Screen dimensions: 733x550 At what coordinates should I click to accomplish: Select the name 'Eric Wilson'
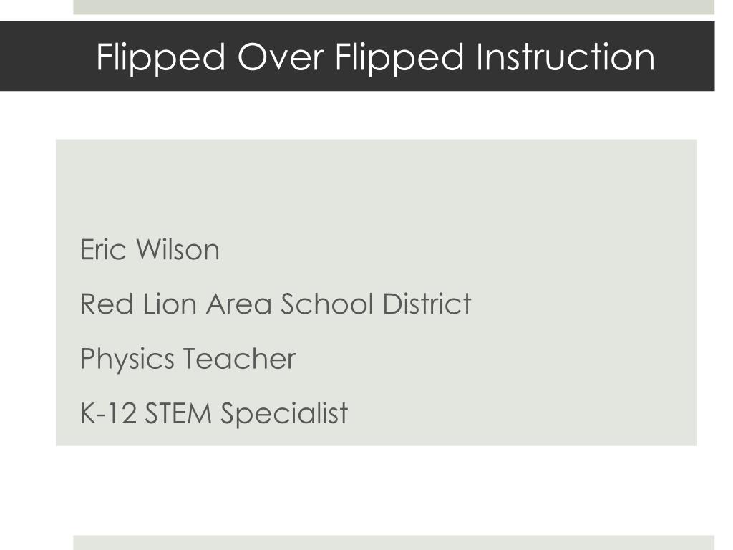point(150,249)
